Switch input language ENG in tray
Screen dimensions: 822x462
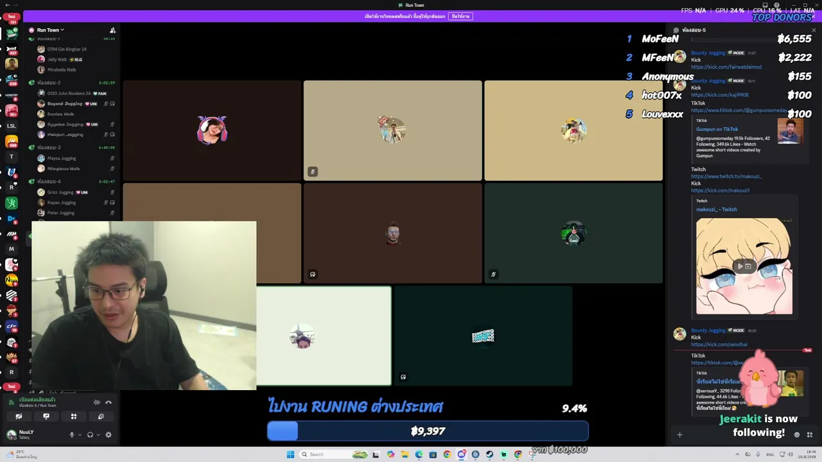(x=771, y=454)
